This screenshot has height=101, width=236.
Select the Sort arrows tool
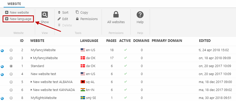click(59, 12)
